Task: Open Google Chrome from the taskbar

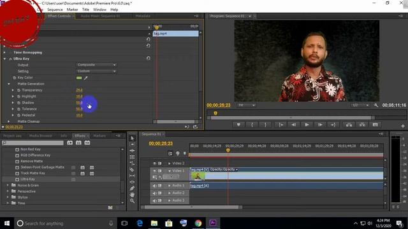Action: point(198,223)
